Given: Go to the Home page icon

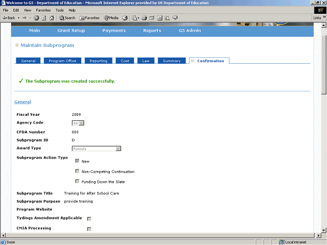Looking at the screenshot, I should [52, 18].
